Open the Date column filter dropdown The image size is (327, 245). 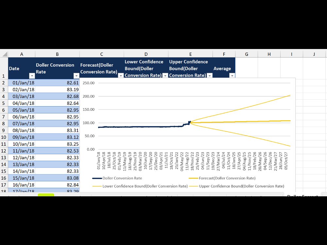[32, 76]
